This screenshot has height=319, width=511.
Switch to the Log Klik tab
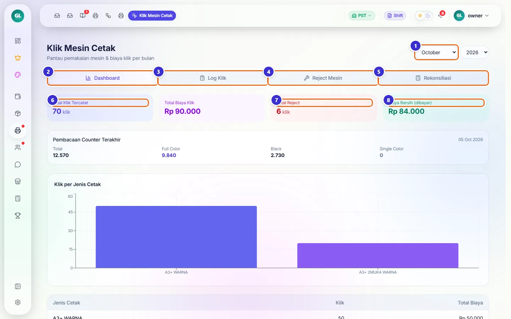tap(213, 78)
